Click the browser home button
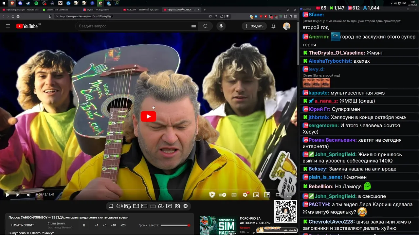 (18, 16)
